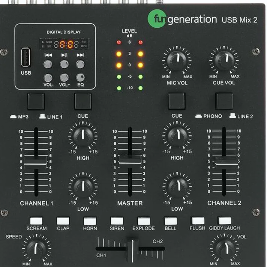Trigger the SCREAM sound effect
267x267 pixels.
click(x=36, y=221)
